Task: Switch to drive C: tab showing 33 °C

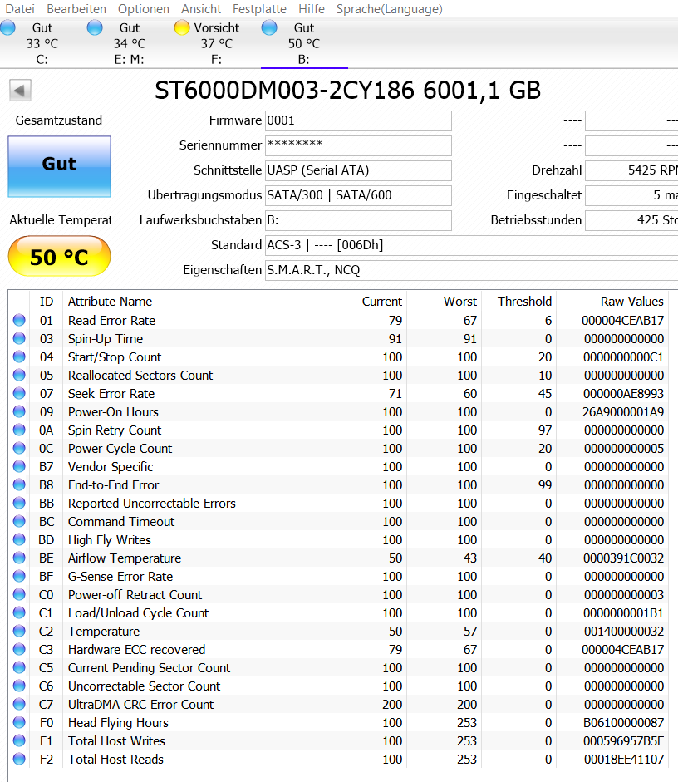Action: click(42, 43)
